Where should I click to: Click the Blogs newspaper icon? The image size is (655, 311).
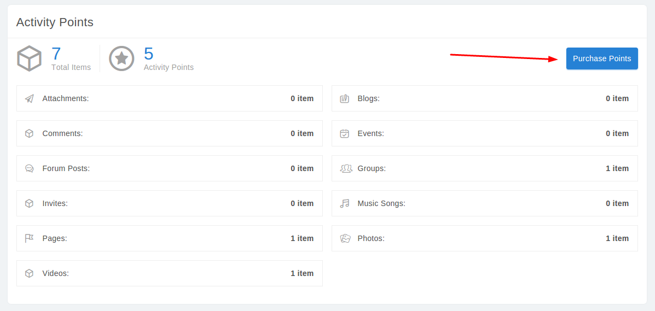pyautogui.click(x=345, y=99)
